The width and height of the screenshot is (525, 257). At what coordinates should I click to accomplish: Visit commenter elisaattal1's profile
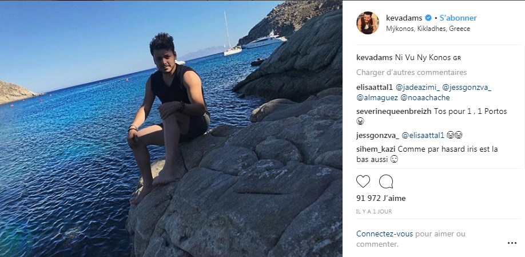coord(375,88)
